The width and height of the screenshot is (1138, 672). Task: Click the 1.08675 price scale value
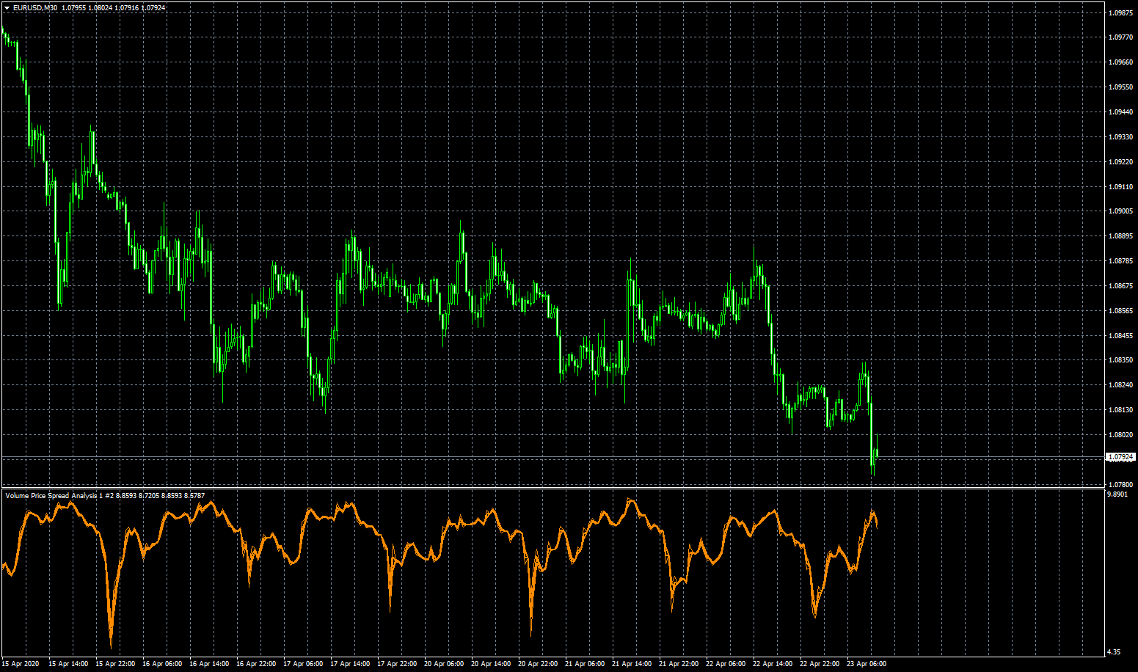coord(1123,286)
